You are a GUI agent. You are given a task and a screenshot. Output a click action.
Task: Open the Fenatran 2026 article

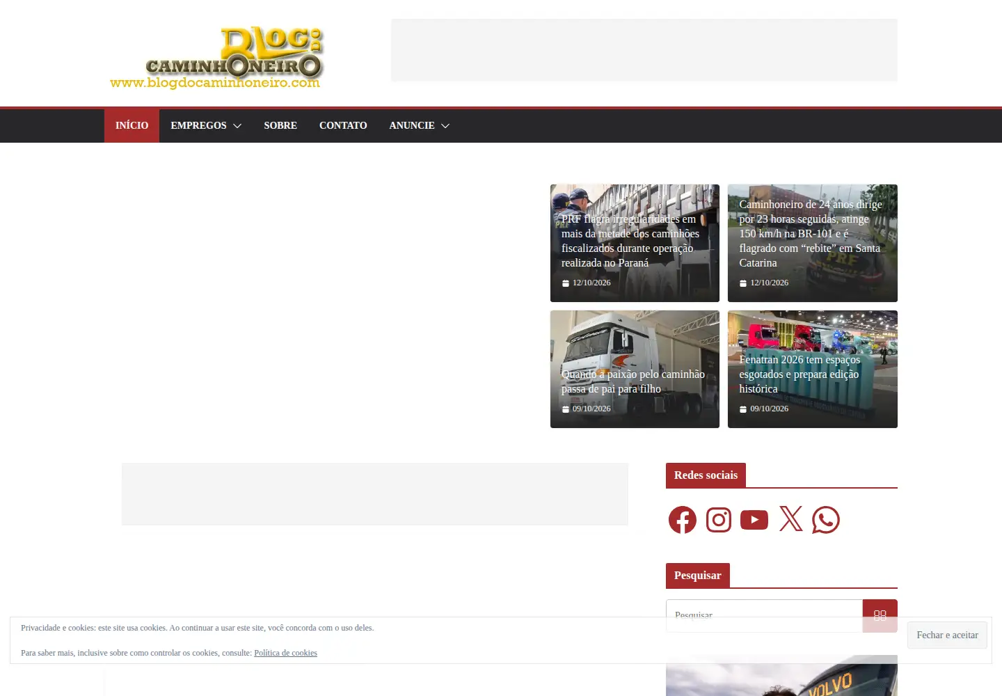click(x=800, y=374)
